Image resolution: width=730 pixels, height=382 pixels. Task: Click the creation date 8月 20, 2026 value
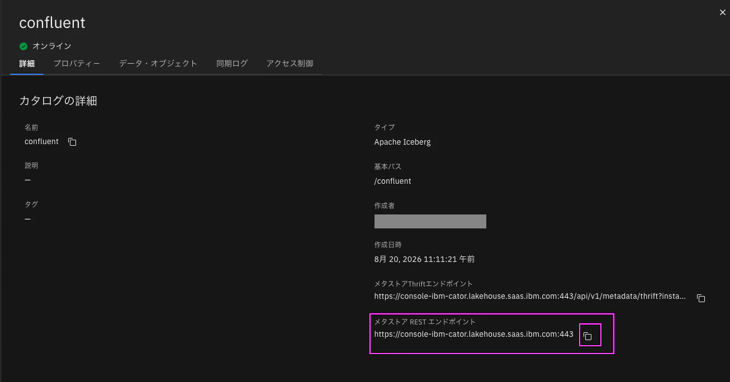tap(425, 259)
